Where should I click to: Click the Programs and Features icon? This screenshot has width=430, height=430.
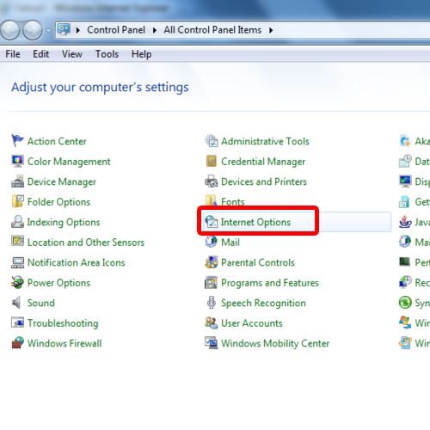(212, 282)
